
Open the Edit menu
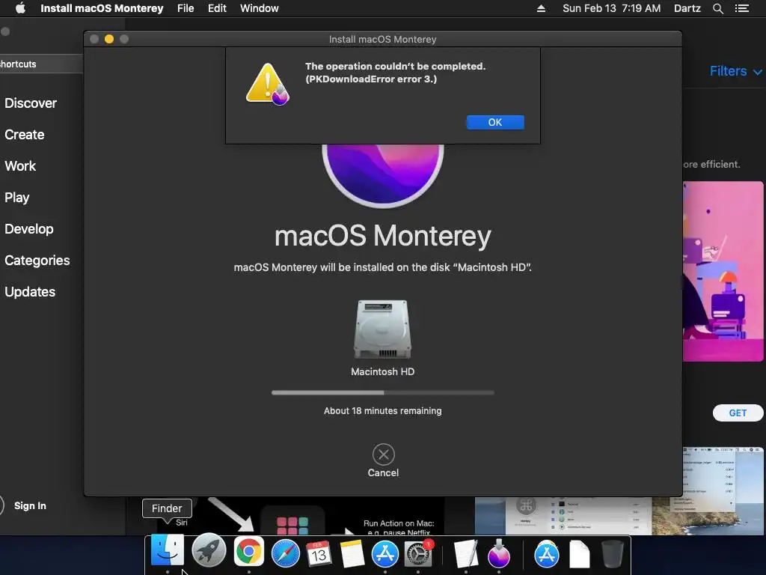point(217,8)
